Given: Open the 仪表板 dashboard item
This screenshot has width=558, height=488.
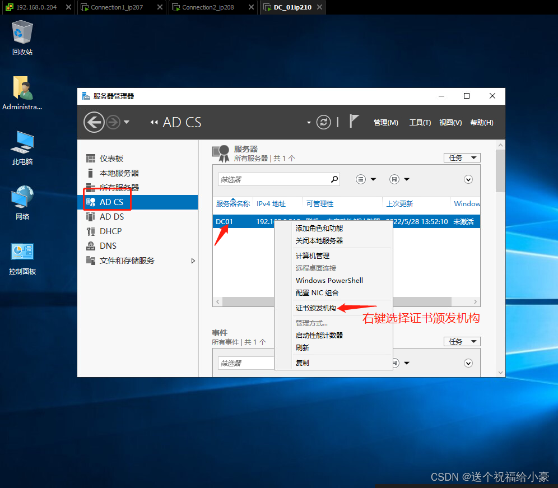Looking at the screenshot, I should coord(113,158).
